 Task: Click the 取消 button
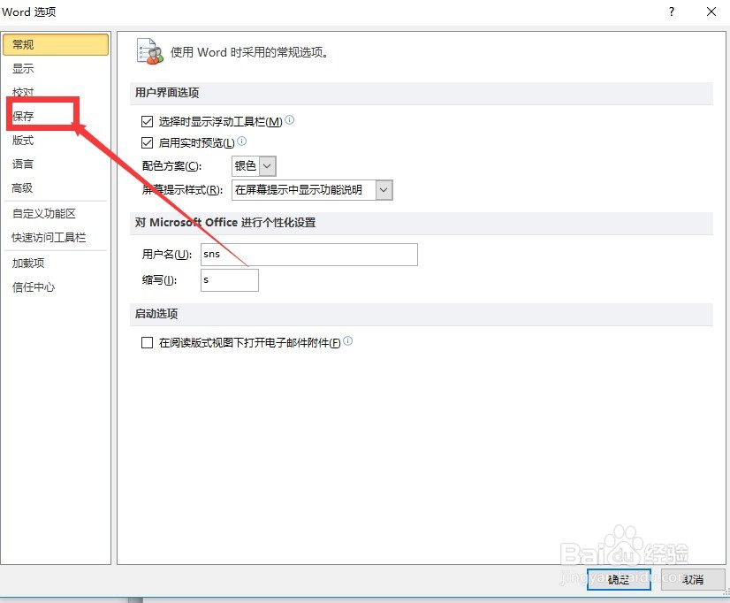coord(693,580)
